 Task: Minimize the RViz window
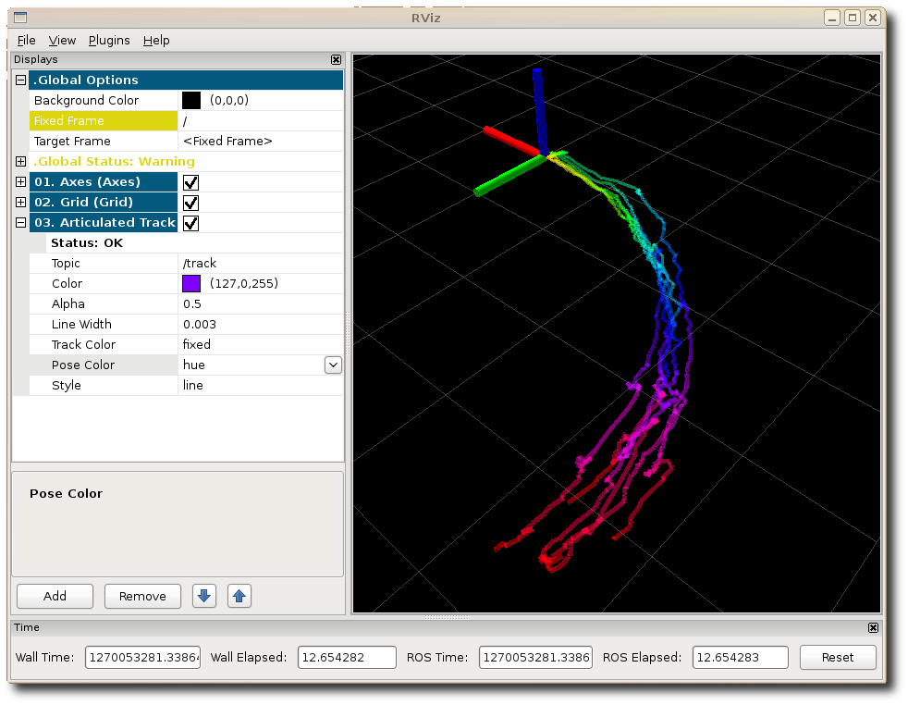[x=832, y=18]
